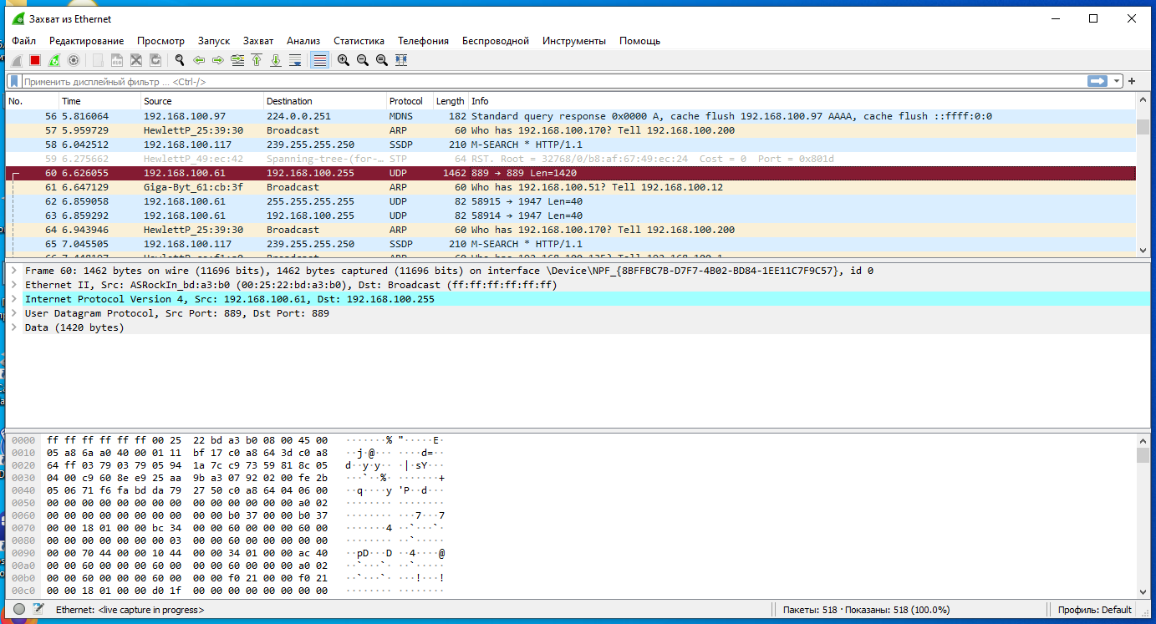Screen dimensions: 1156x624
Task: Sort by the Info column header
Action: (802, 101)
